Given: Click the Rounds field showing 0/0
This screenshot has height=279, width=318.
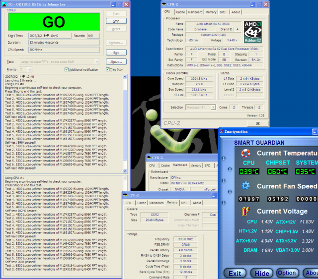Looking at the screenshot, I should point(93,36).
